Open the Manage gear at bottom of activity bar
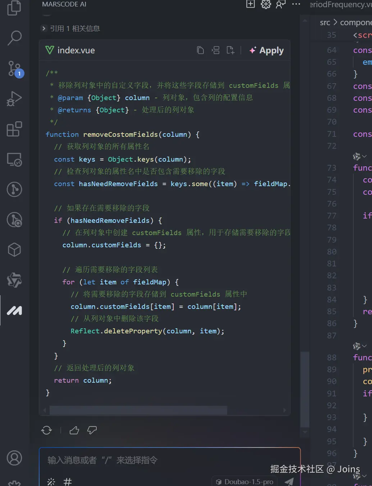 14,483
